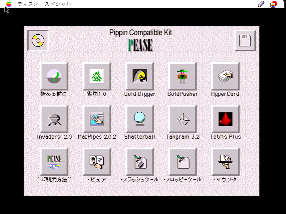Click the Gold Digger label text

coord(140,94)
